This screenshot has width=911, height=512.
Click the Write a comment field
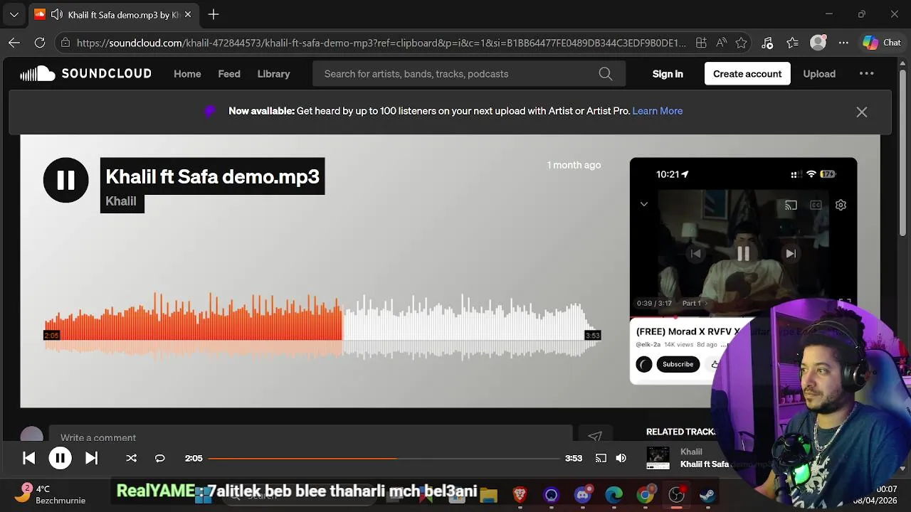click(x=310, y=437)
